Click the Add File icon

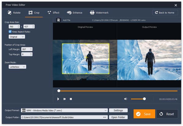(58, 20)
